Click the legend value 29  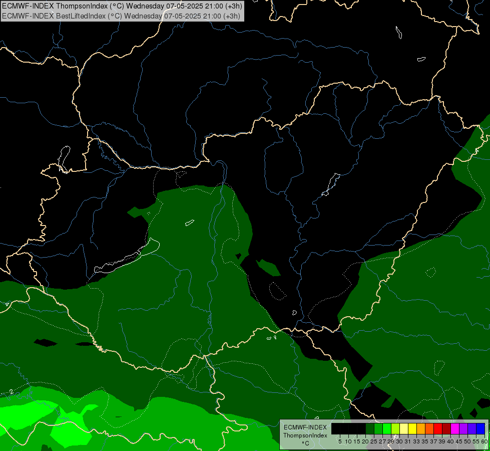click(390, 441)
